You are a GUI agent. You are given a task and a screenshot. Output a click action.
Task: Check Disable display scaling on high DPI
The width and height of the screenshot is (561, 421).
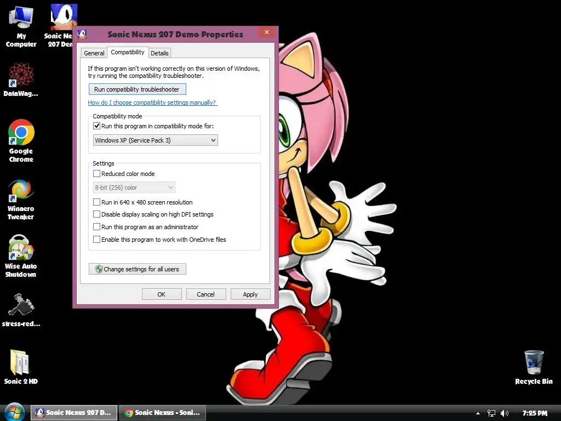click(x=96, y=214)
